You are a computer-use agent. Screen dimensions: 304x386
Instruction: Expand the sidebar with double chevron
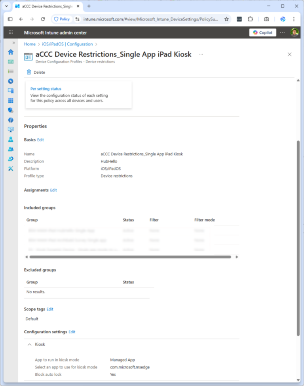pos(13,43)
